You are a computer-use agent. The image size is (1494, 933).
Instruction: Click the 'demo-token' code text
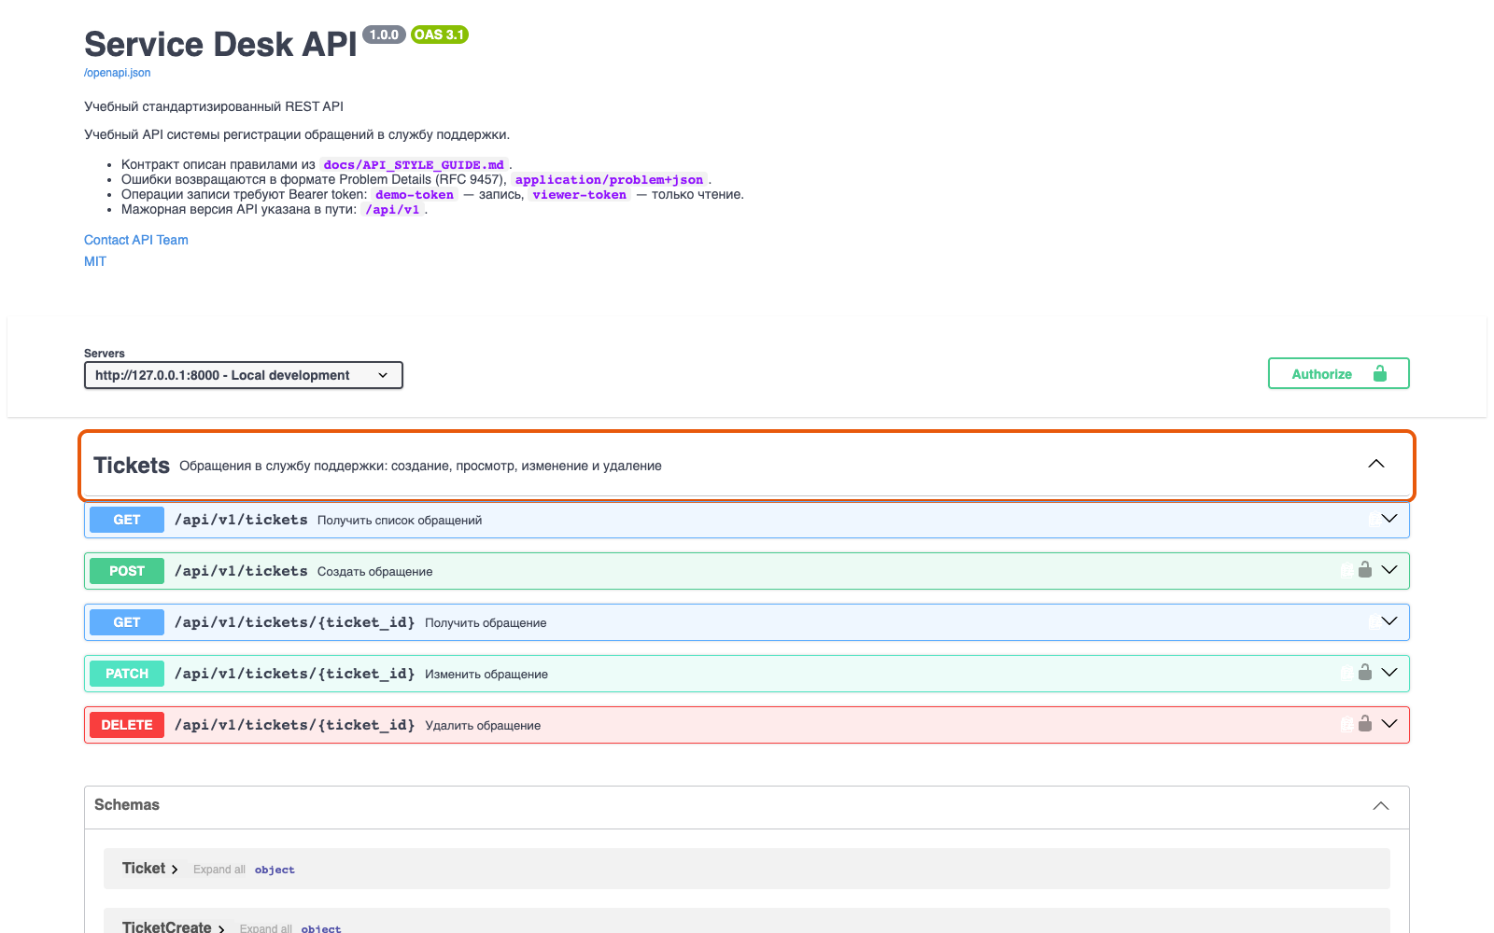(x=415, y=195)
